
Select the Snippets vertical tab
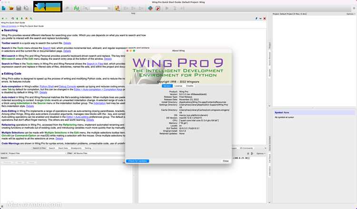269,73
